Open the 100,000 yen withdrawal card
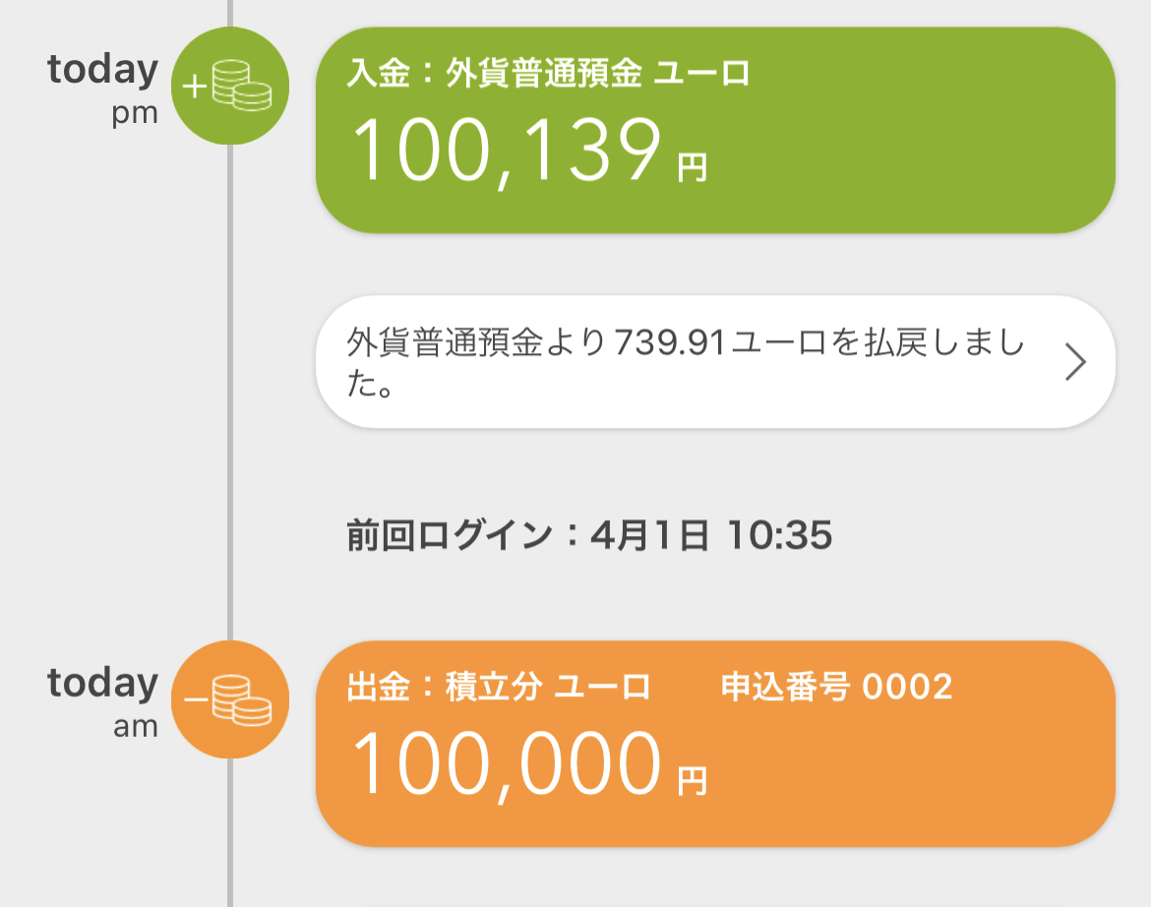Image resolution: width=1151 pixels, height=907 pixels. point(716,744)
